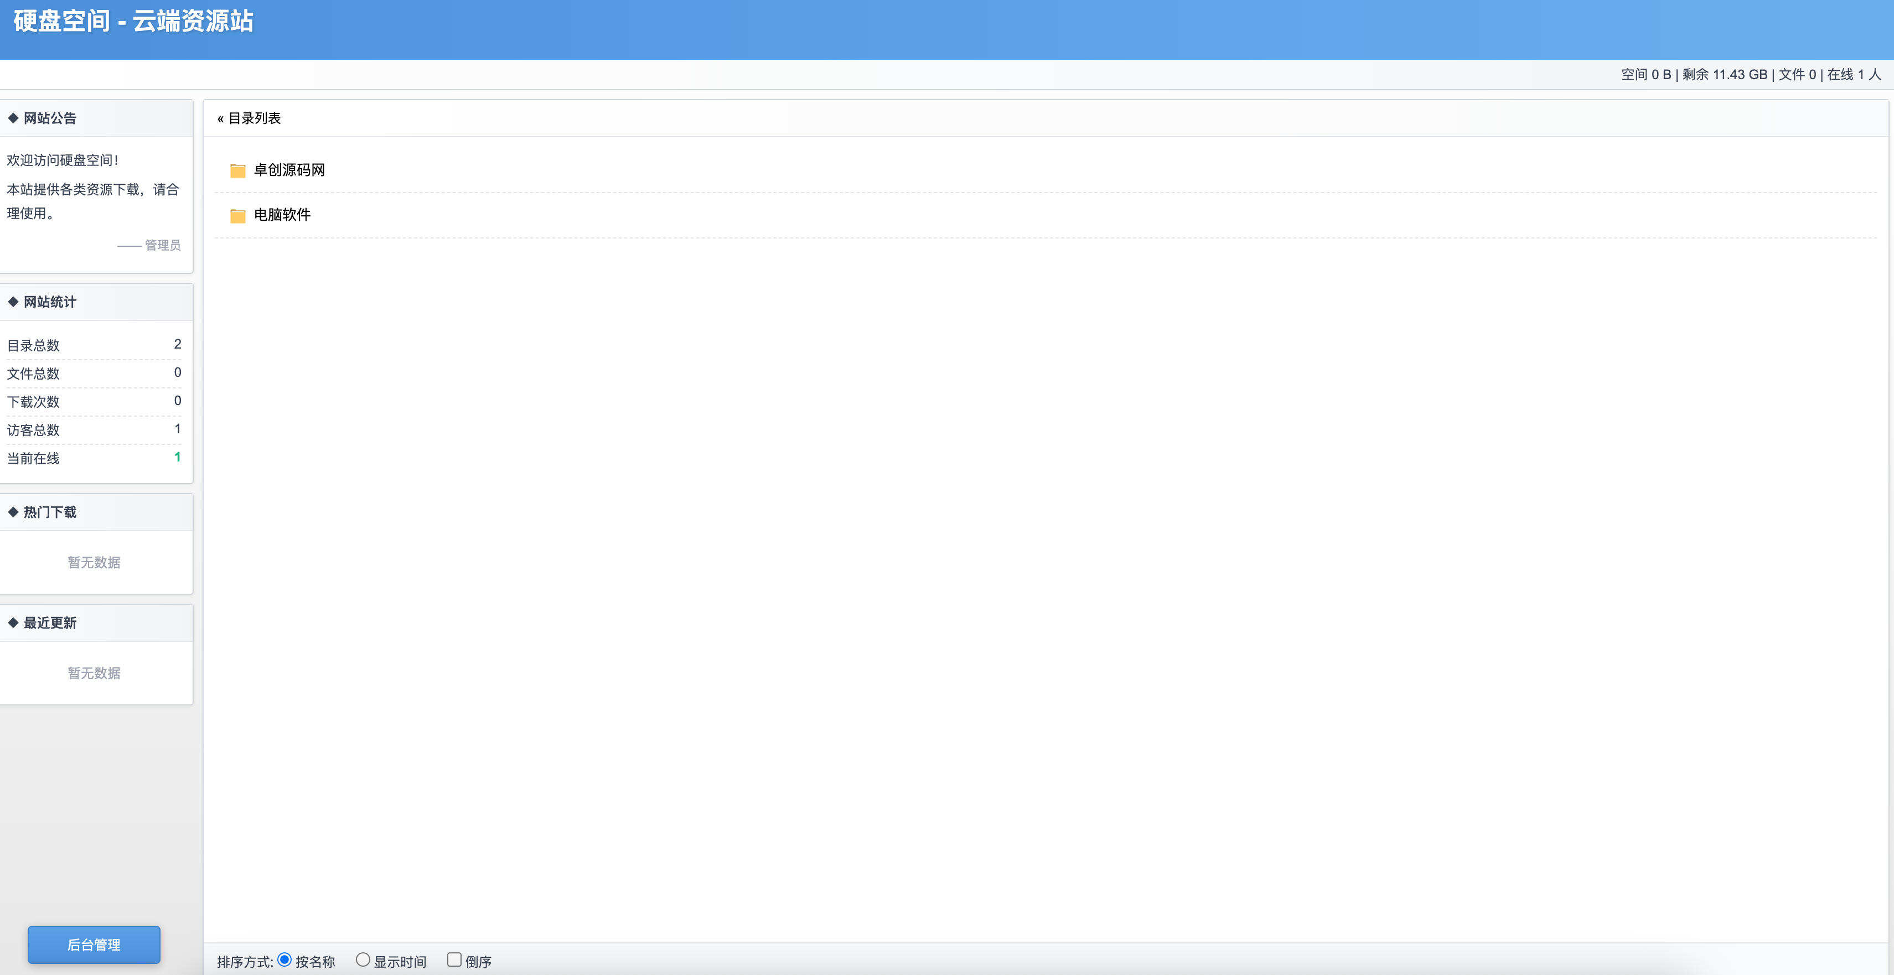Screen dimensions: 1894x975
Task: Click the « back arrow before 目录列表
Action: click(221, 118)
